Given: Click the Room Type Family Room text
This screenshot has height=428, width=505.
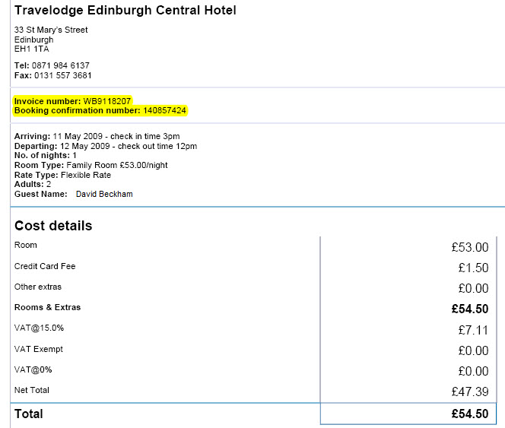Looking at the screenshot, I should coord(91,165).
